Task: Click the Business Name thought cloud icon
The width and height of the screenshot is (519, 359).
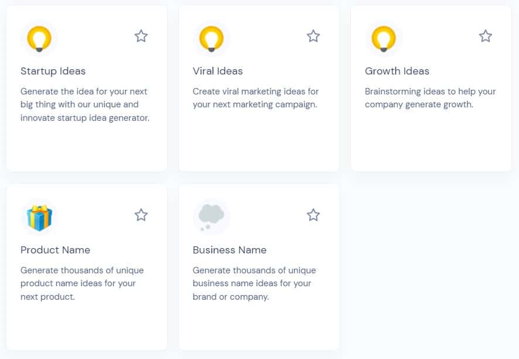Action: tap(211, 217)
